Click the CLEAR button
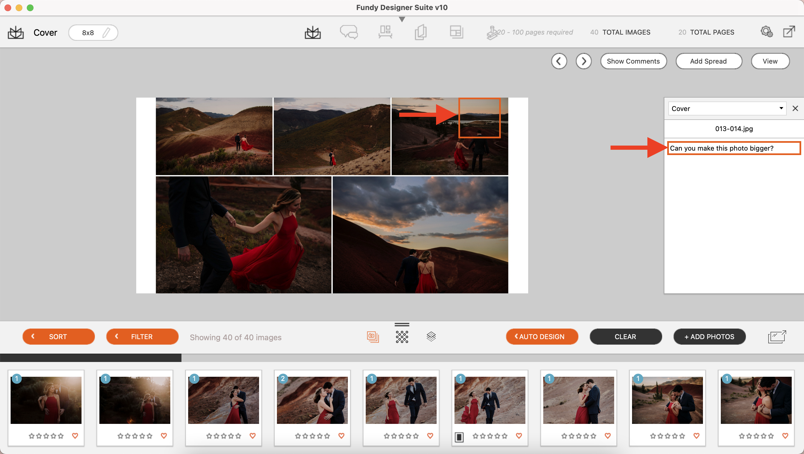 [625, 337]
